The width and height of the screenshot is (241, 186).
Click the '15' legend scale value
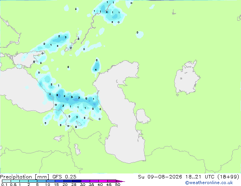(56, 184)
